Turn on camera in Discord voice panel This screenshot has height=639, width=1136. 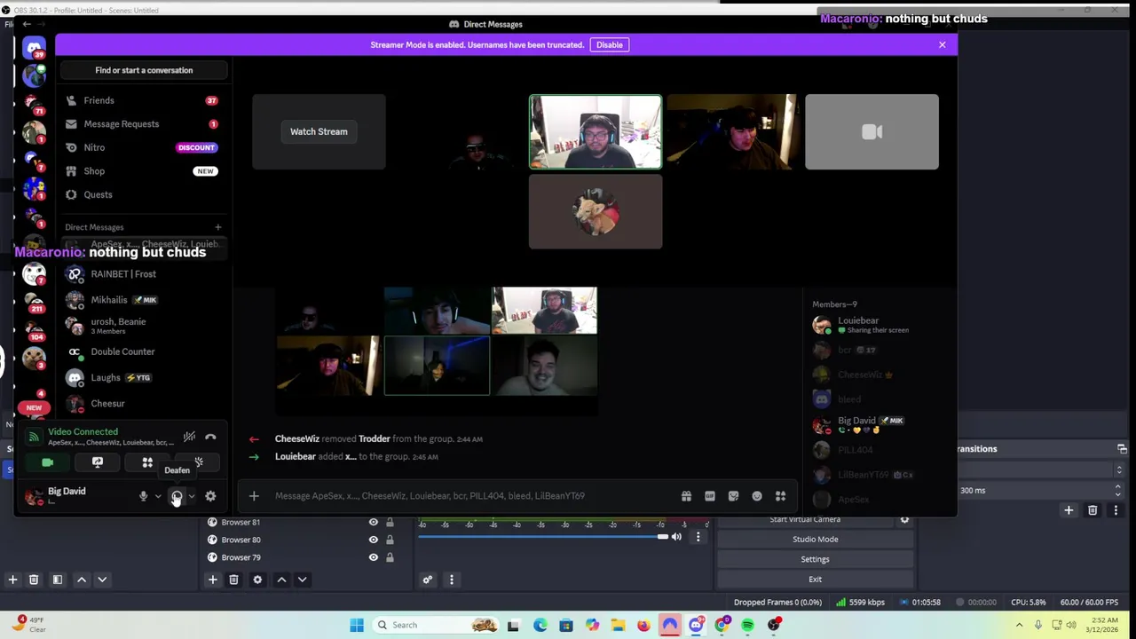pos(48,462)
